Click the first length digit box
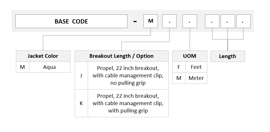Screen dimensions: 270x132 tap(212, 21)
